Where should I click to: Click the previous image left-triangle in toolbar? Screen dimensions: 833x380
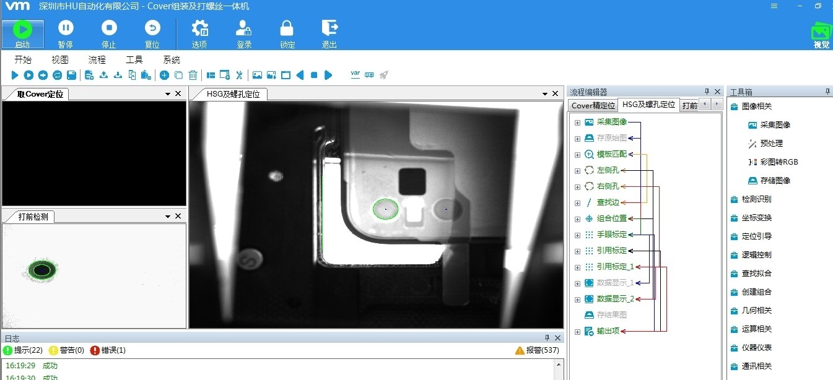[x=300, y=76]
